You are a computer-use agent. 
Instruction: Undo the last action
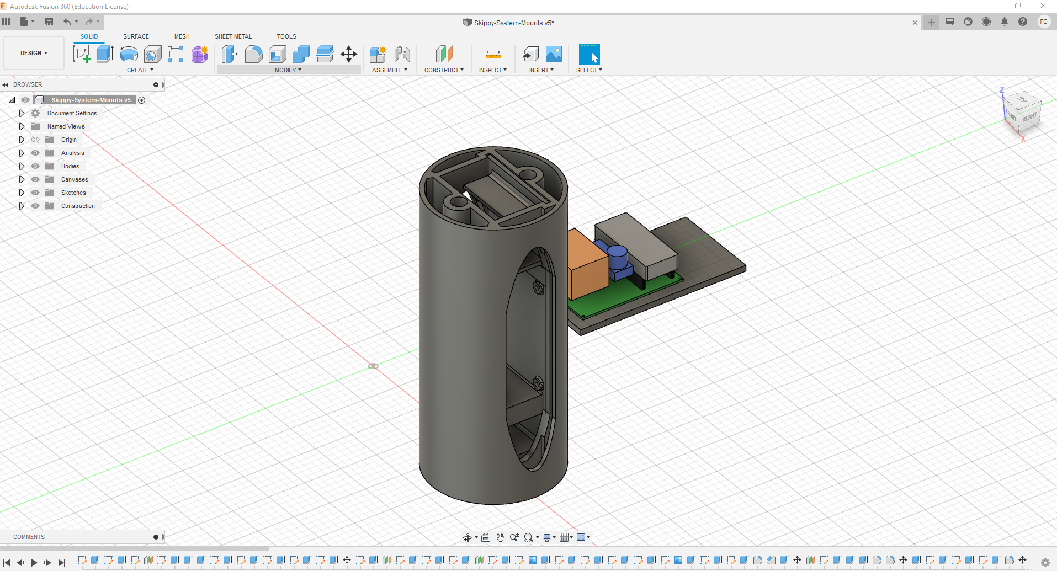tap(67, 22)
